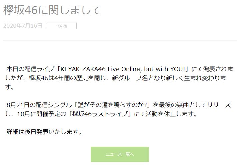Select the その他 category tag
The width and height of the screenshot is (237, 165).
tap(62, 26)
